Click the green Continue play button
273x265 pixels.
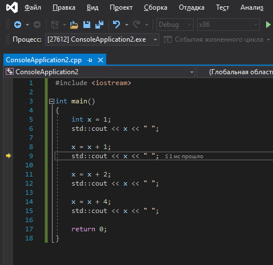pyautogui.click(x=268, y=25)
